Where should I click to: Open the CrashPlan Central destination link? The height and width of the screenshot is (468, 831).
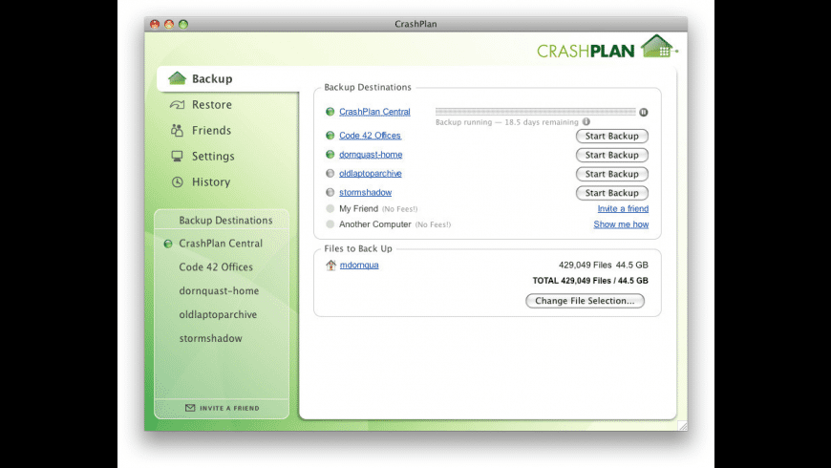(x=374, y=112)
